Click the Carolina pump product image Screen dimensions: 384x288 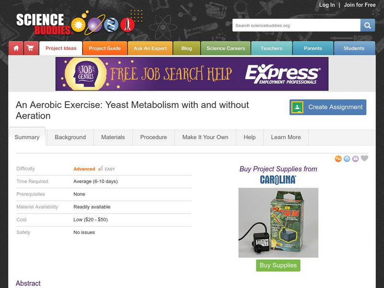[278, 223]
